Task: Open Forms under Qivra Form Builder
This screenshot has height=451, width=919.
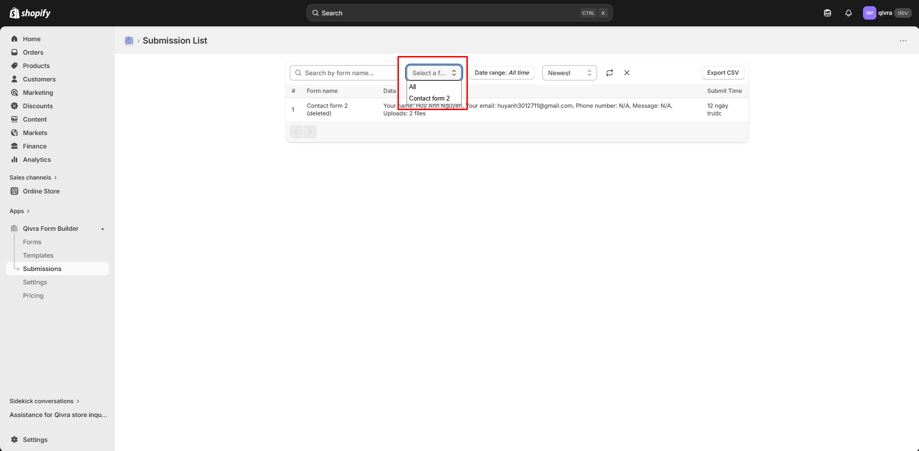Action: point(32,242)
